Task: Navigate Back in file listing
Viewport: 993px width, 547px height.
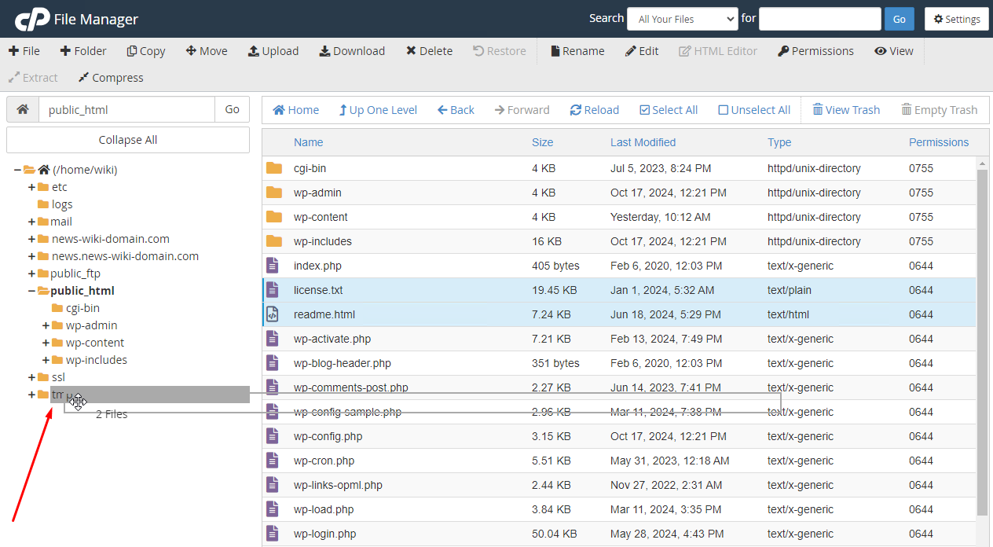Action: 456,110
